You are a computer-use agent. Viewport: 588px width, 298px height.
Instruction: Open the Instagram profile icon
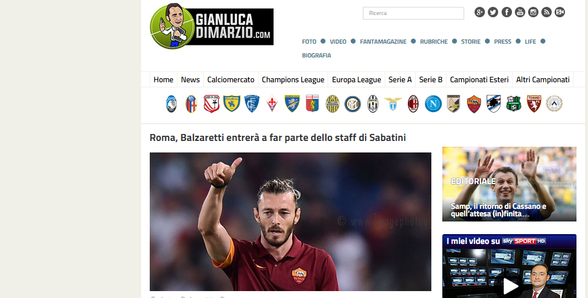point(533,12)
